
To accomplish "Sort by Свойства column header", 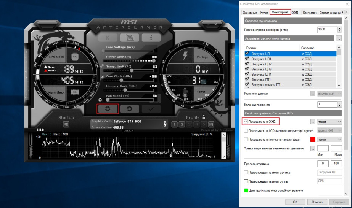I will tap(318, 48).
